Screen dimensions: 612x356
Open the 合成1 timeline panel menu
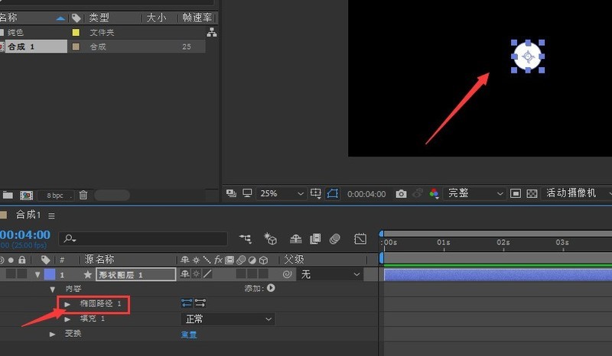tap(51, 215)
